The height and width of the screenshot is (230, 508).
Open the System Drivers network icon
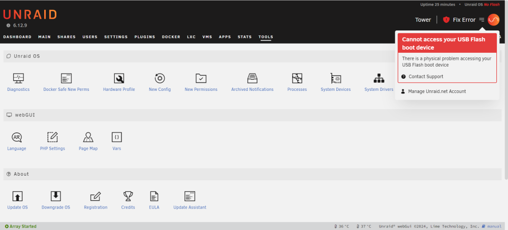click(x=379, y=78)
